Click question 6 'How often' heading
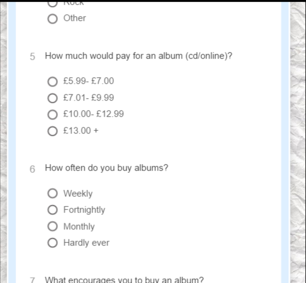Viewport: 306px width, 283px height. coord(106,168)
